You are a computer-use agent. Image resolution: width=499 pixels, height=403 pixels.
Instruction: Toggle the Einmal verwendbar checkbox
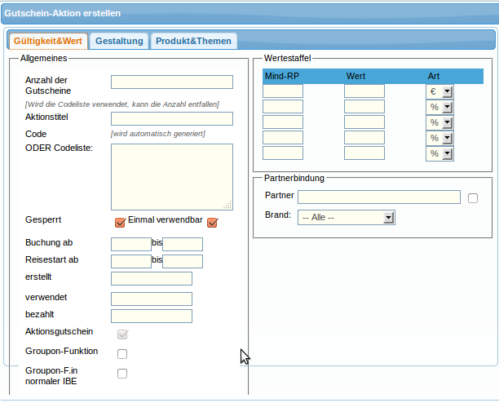pos(213,222)
